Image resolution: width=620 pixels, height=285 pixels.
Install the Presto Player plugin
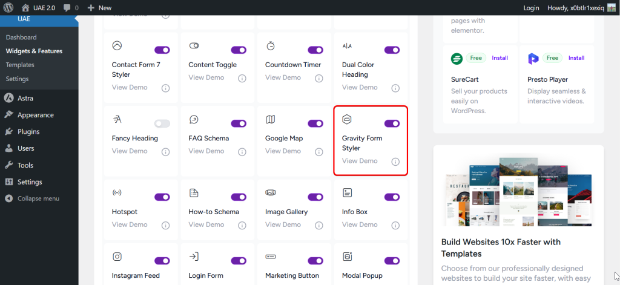576,58
